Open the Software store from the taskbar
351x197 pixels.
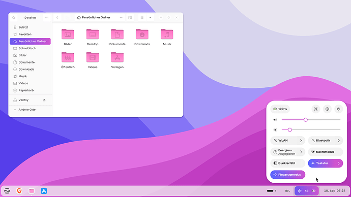[44, 191]
